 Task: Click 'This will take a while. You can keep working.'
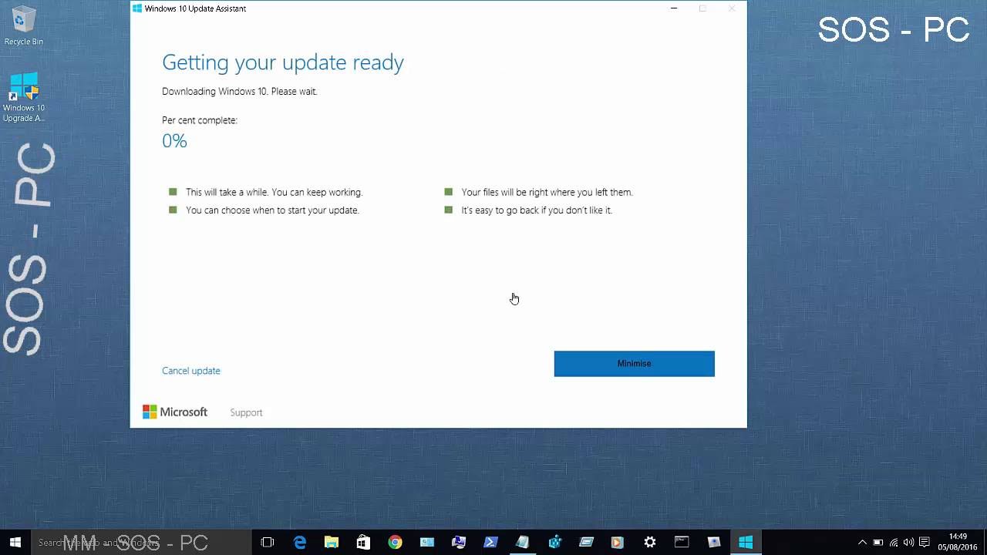click(x=274, y=193)
